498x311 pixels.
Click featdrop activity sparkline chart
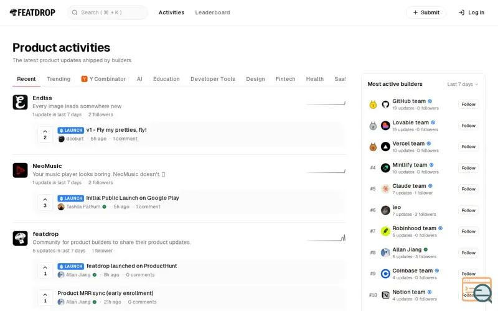click(x=326, y=238)
